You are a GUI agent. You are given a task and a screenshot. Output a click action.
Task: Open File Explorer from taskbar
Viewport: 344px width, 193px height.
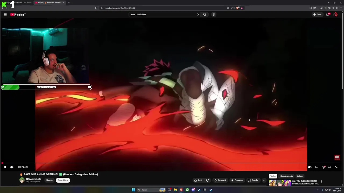click(175, 190)
